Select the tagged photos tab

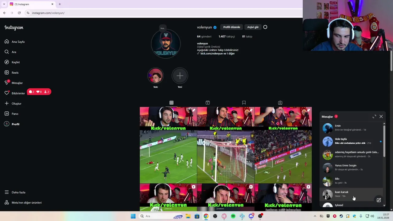tap(280, 103)
